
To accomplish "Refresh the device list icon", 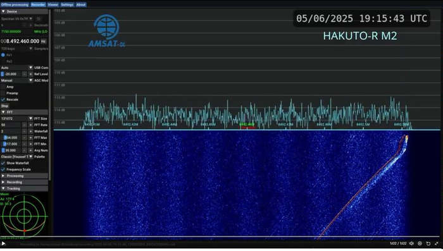I will (x=39, y=19).
